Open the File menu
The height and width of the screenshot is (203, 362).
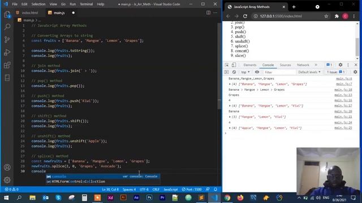click(15, 4)
